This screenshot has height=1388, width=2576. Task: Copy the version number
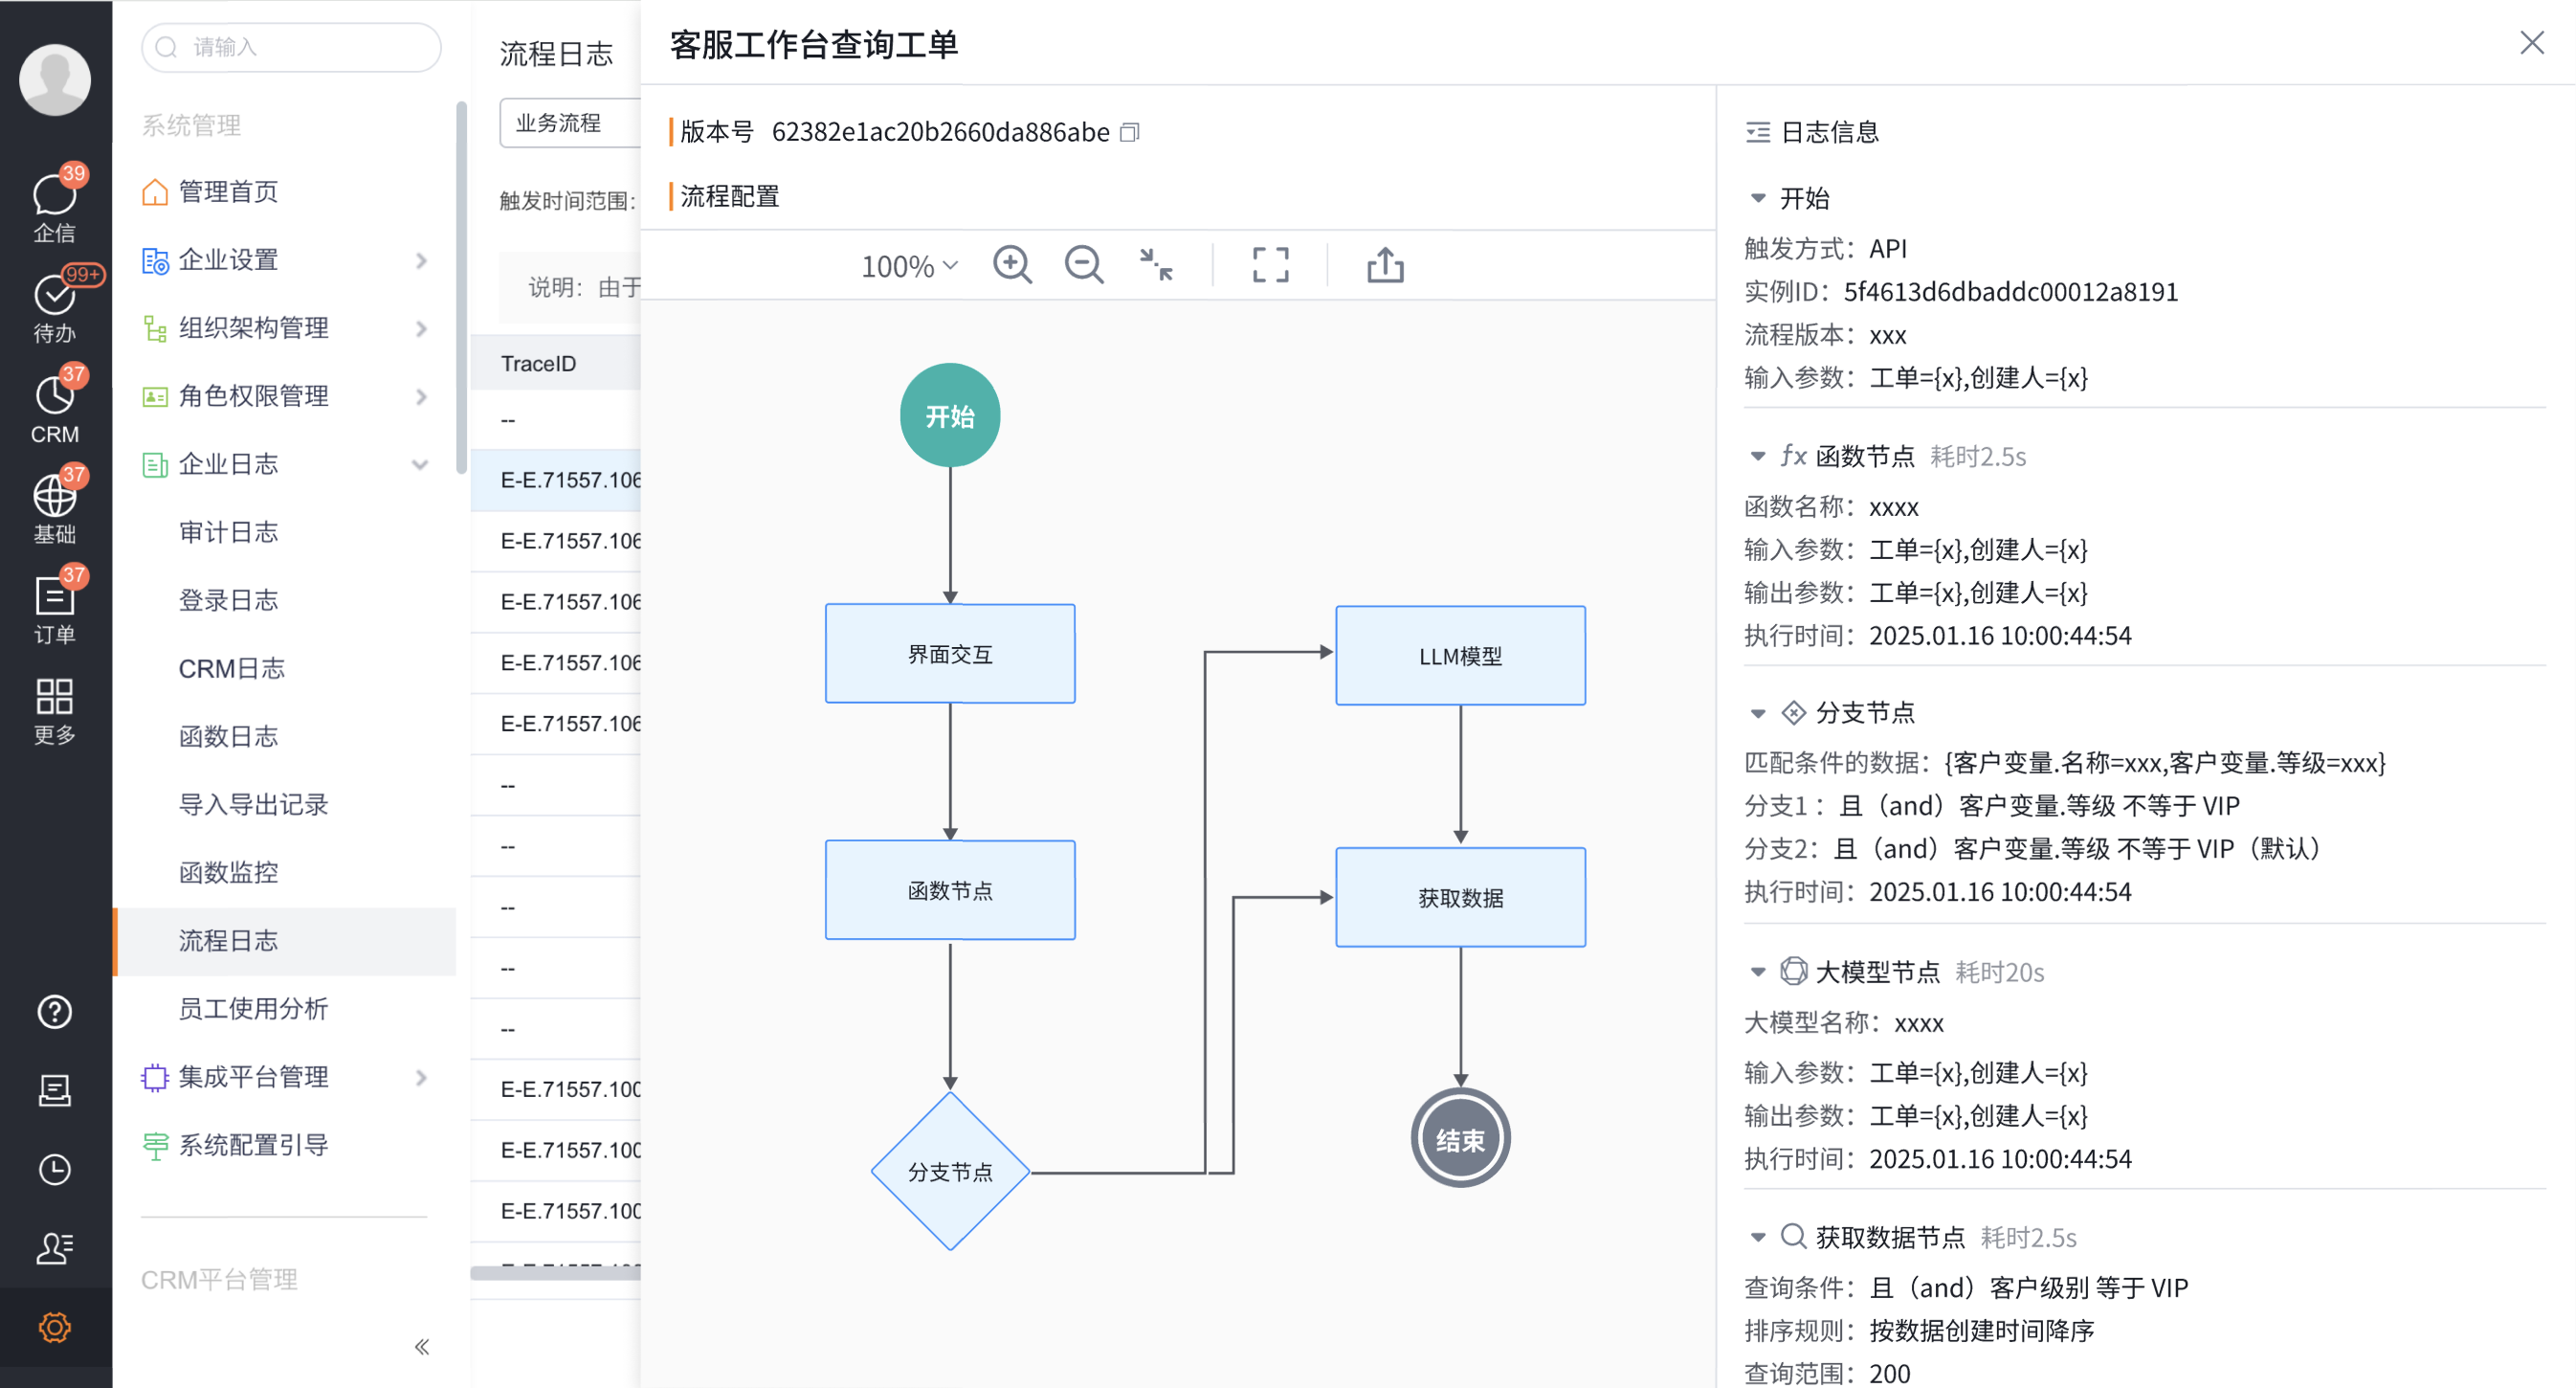click(x=1130, y=132)
